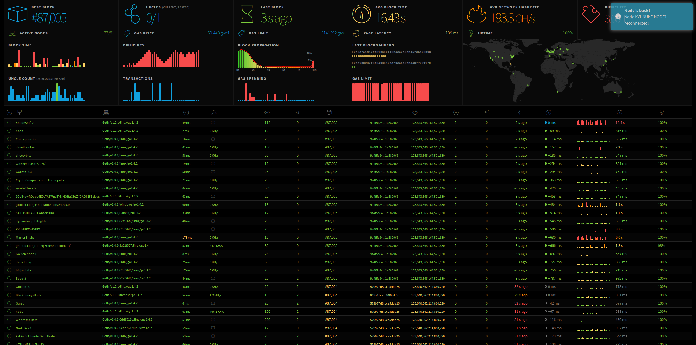Click the red Difficulty icon in top stats
Viewport: 696px width, 345px height.
[x=590, y=14]
